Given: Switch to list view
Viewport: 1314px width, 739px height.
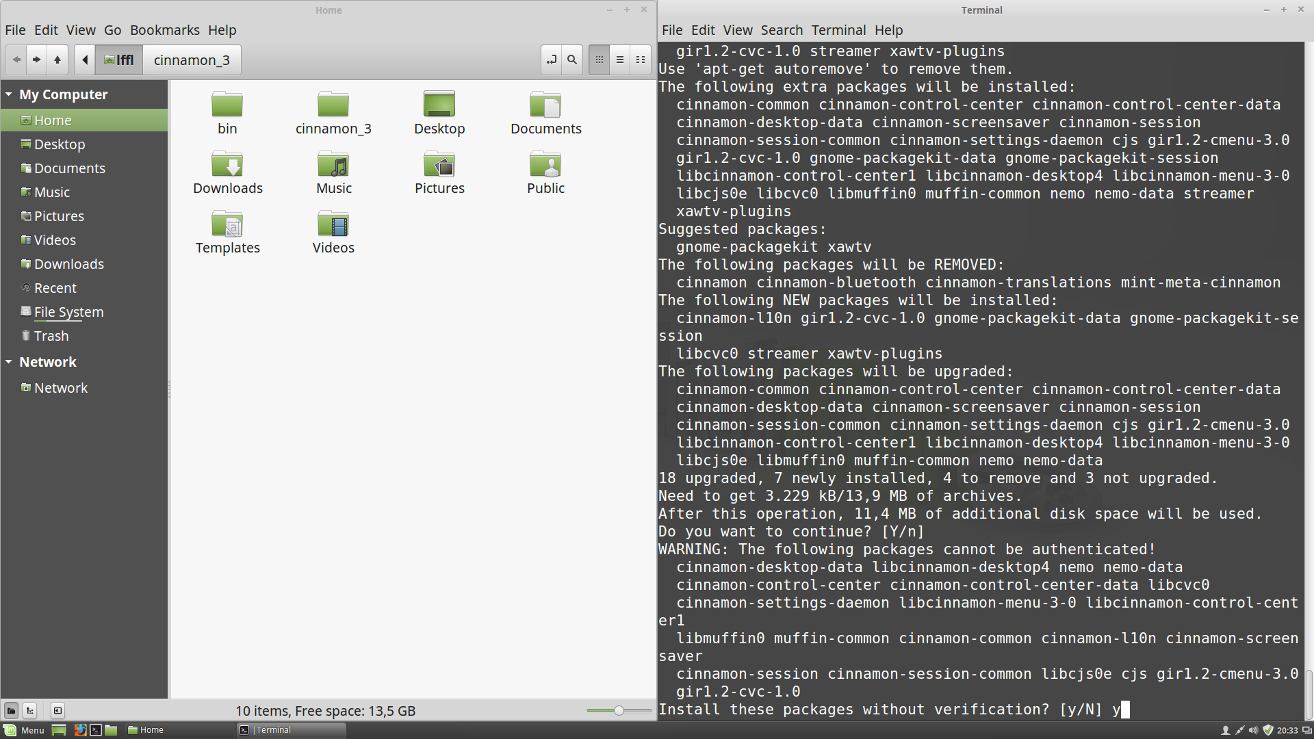Looking at the screenshot, I should coord(620,60).
